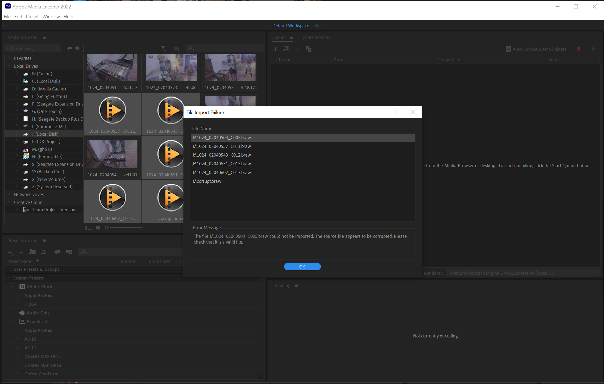Screen dimensions: 604x384
Task: Select J:\corrupt.braw in failure list
Action: (x=302, y=181)
